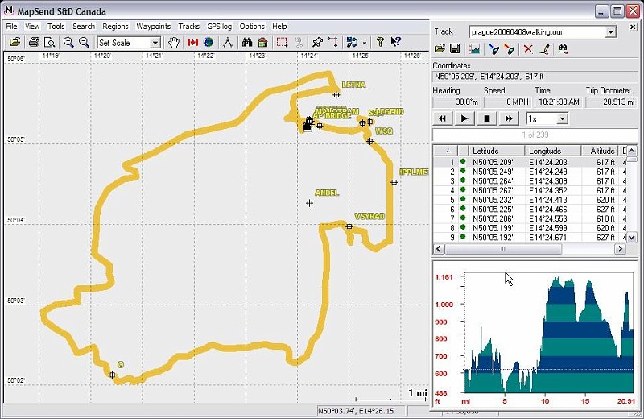The image size is (644, 419).
Task: Open the Tracks menu
Action: (188, 27)
